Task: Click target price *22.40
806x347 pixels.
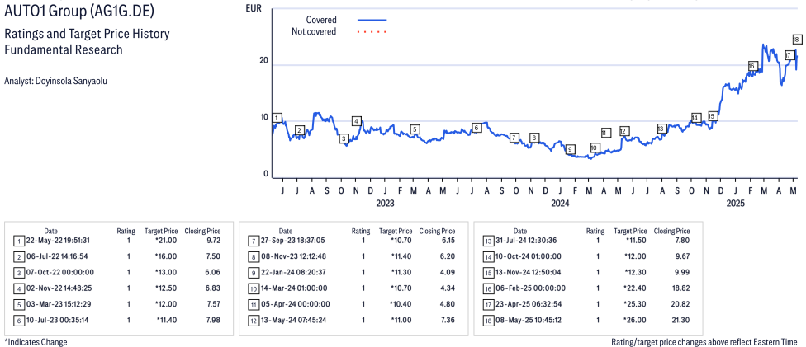Action: (x=636, y=288)
